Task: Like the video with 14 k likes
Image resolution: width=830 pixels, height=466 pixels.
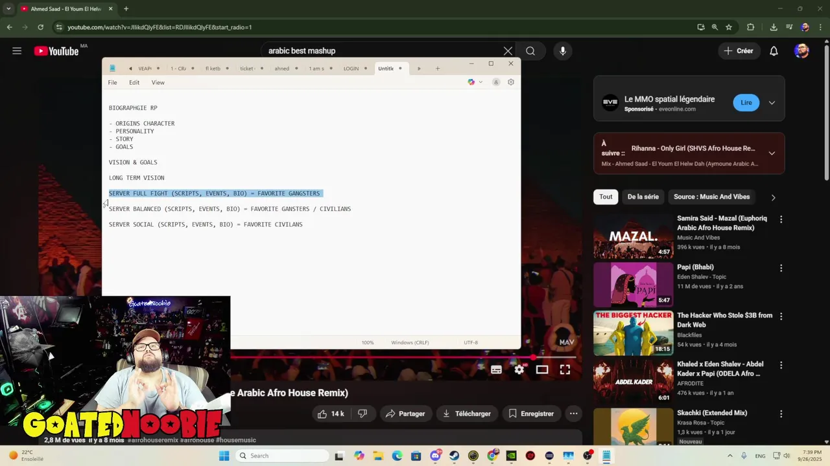Action: point(331,414)
